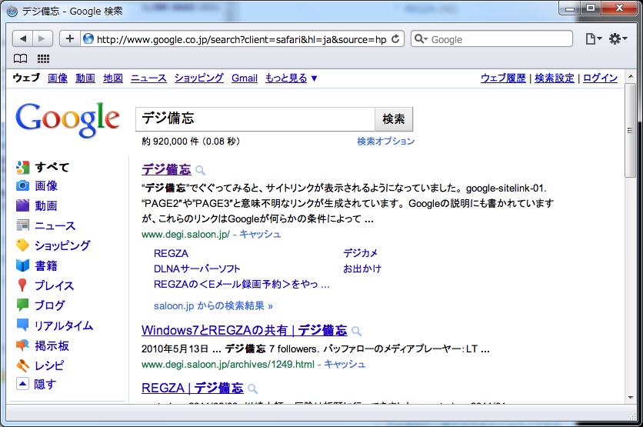Open cached copy of www.degi.saloon.jp/
Image resolution: width=643 pixels, height=427 pixels.
pos(260,234)
